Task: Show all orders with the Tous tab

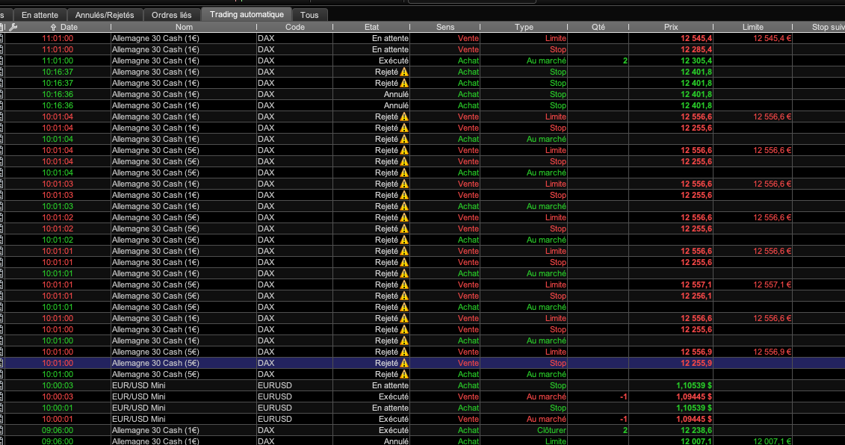Action: click(x=309, y=15)
